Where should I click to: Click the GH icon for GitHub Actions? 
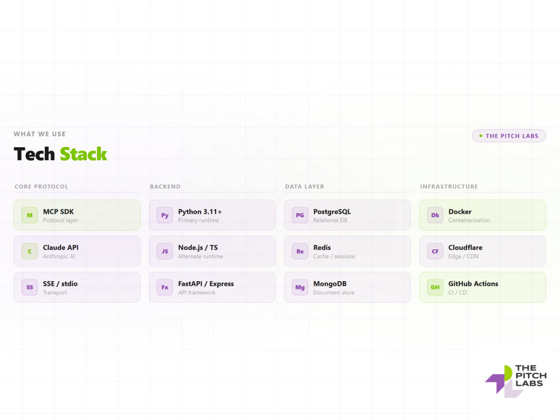click(x=435, y=287)
